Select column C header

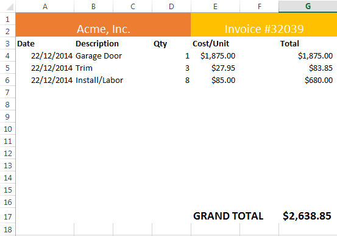point(133,7)
